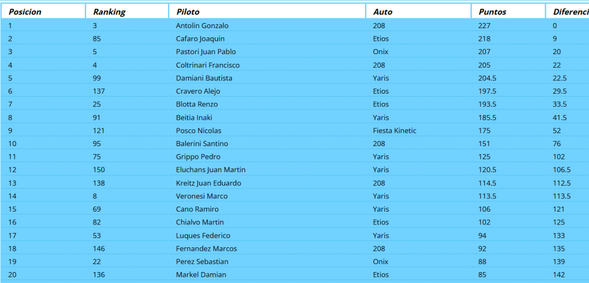Click the Diferencia column header
Image resolution: width=589 pixels, height=283 pixels.
point(569,12)
